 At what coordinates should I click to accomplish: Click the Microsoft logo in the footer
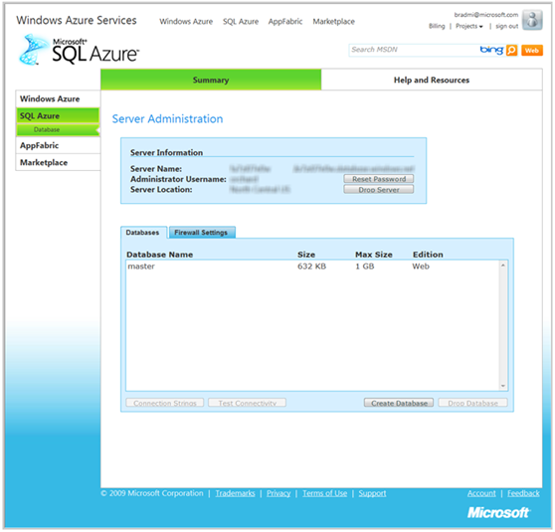click(498, 512)
